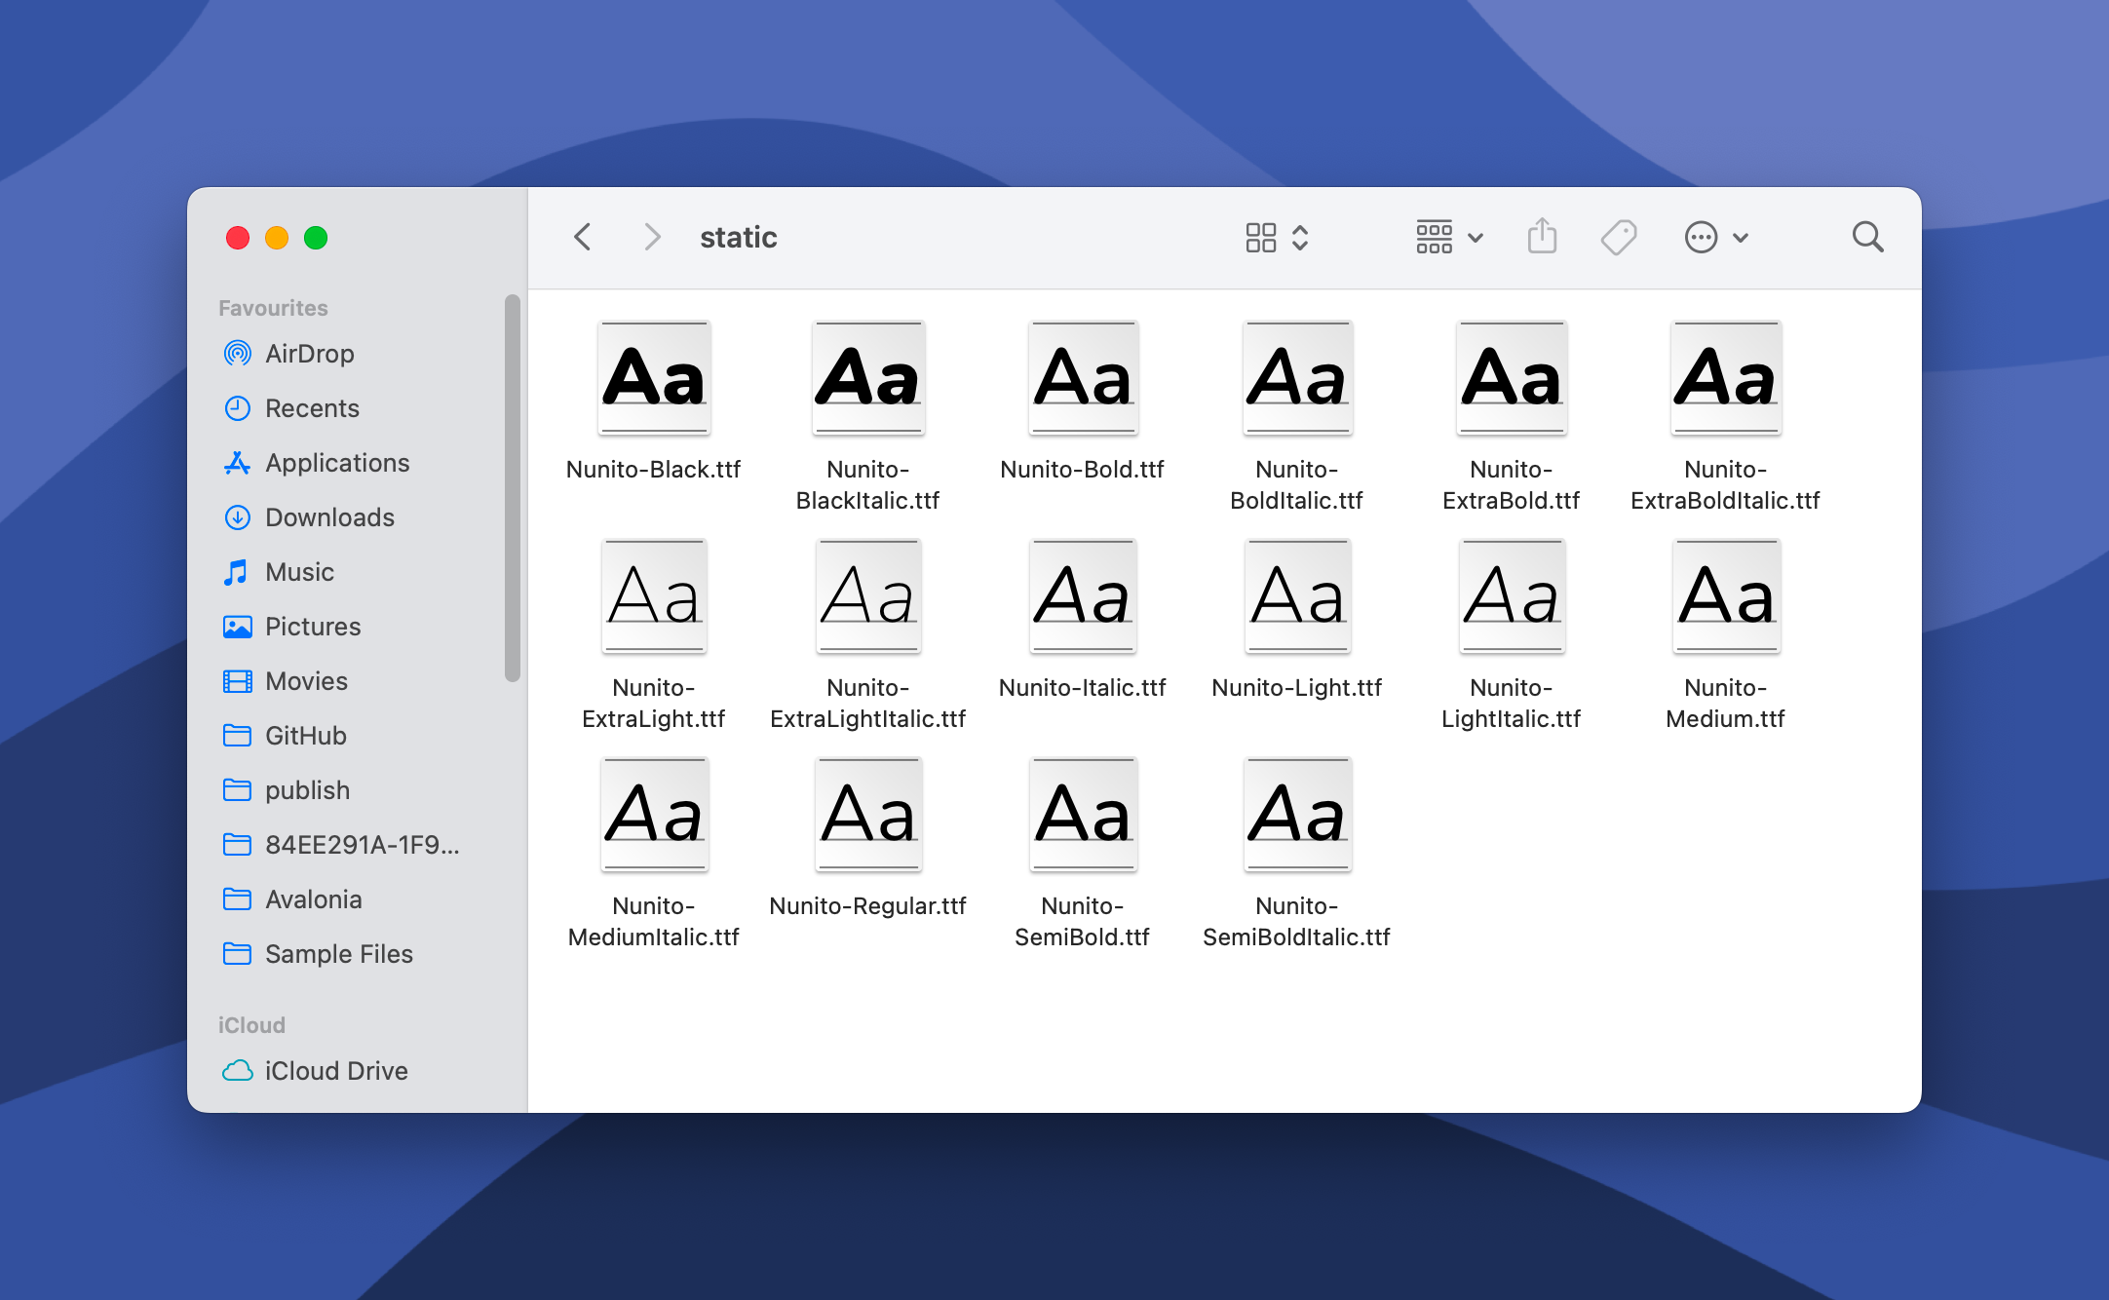
Task: Open the More actions ellipsis menu
Action: (x=1701, y=237)
